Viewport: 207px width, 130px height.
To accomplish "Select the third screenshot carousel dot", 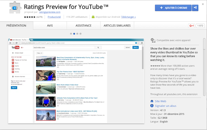I will coord(77,34).
